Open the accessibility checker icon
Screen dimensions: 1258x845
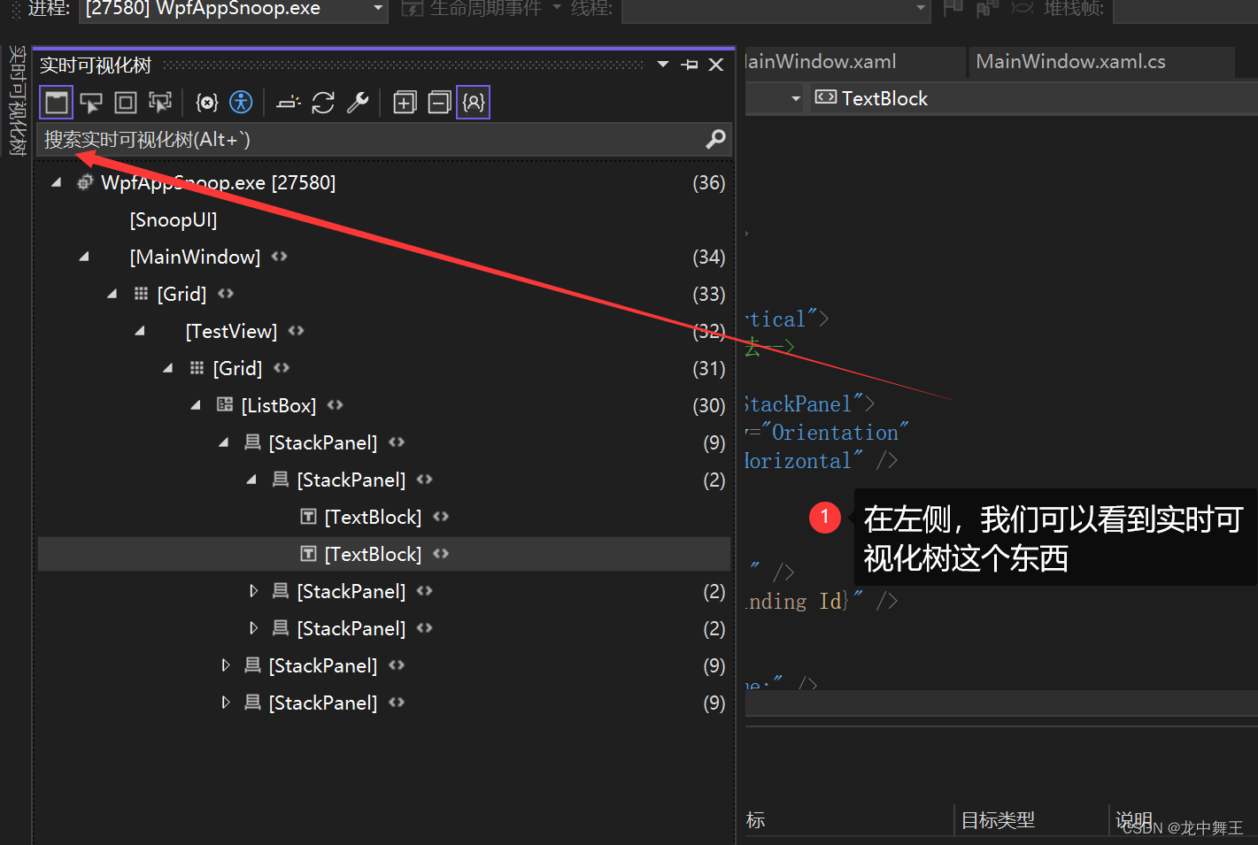coord(241,103)
